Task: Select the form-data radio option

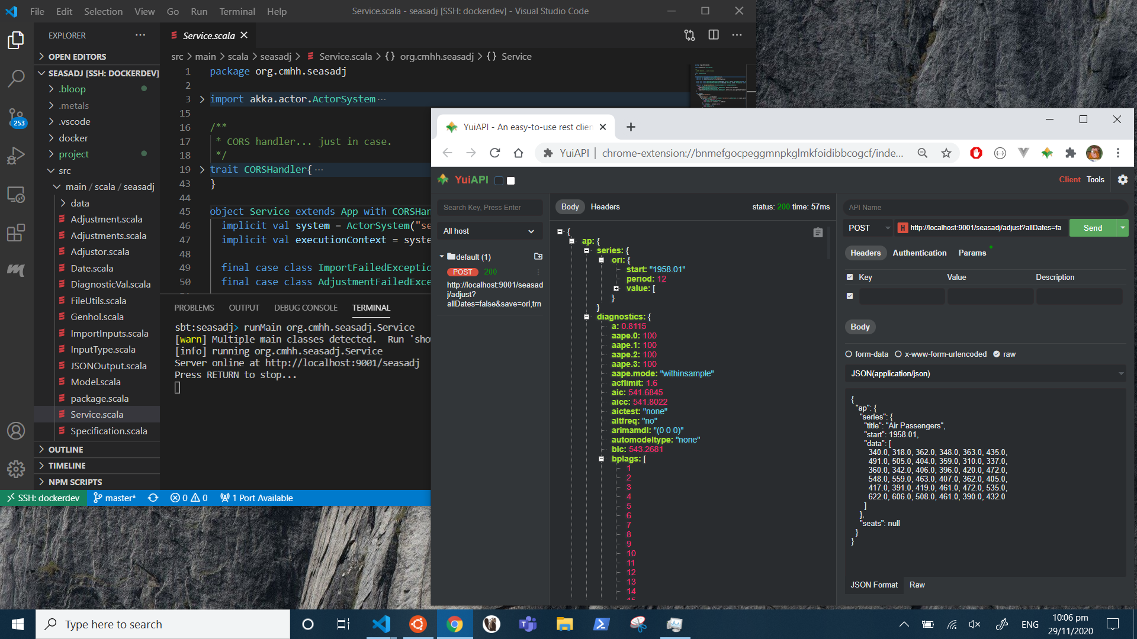Action: point(849,354)
